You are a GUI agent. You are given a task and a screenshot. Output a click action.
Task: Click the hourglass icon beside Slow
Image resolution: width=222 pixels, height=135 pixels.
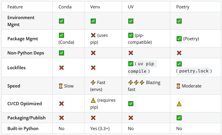pos(61,86)
